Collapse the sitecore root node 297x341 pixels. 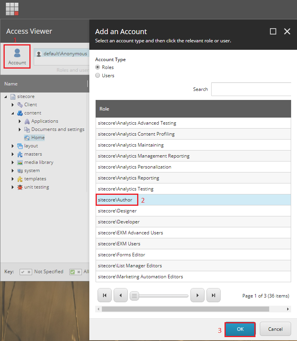point(5,96)
